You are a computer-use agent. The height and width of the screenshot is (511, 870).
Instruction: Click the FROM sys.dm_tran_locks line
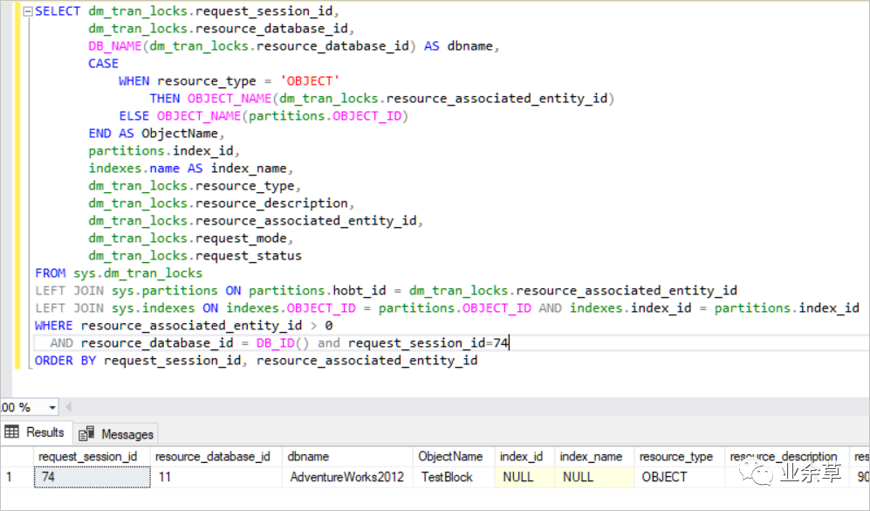(x=119, y=273)
